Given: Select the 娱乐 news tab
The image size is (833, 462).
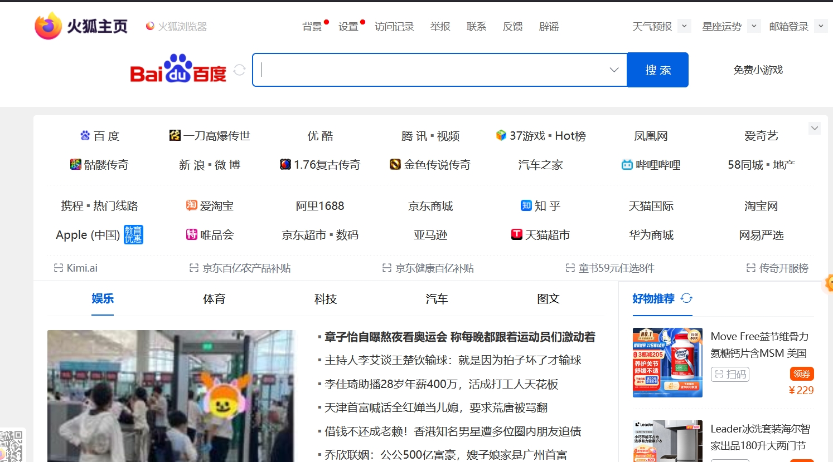Looking at the screenshot, I should coord(103,298).
